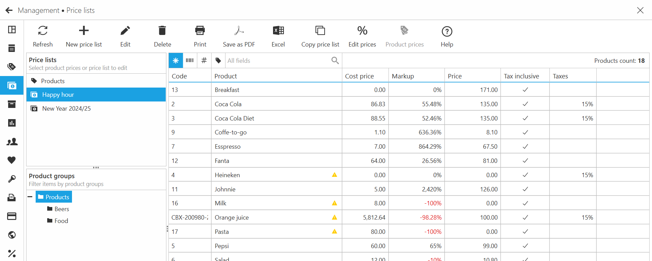Screen dimensions: 652x261
Task: Select Products in the Price lists panel
Action: pyautogui.click(x=53, y=81)
